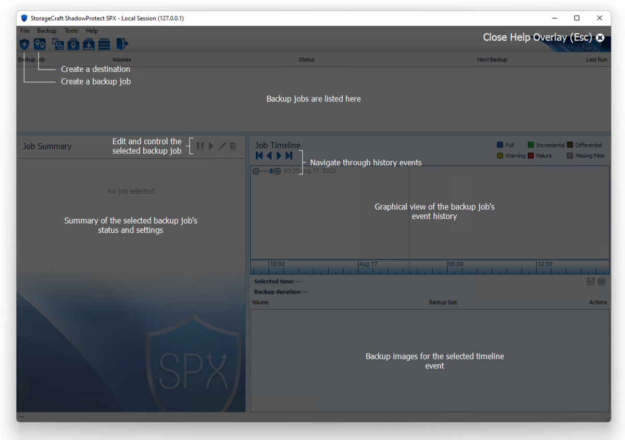Click the X icon beside Close Help Overlay
Viewport: 625px width, 440px height.
(601, 37)
